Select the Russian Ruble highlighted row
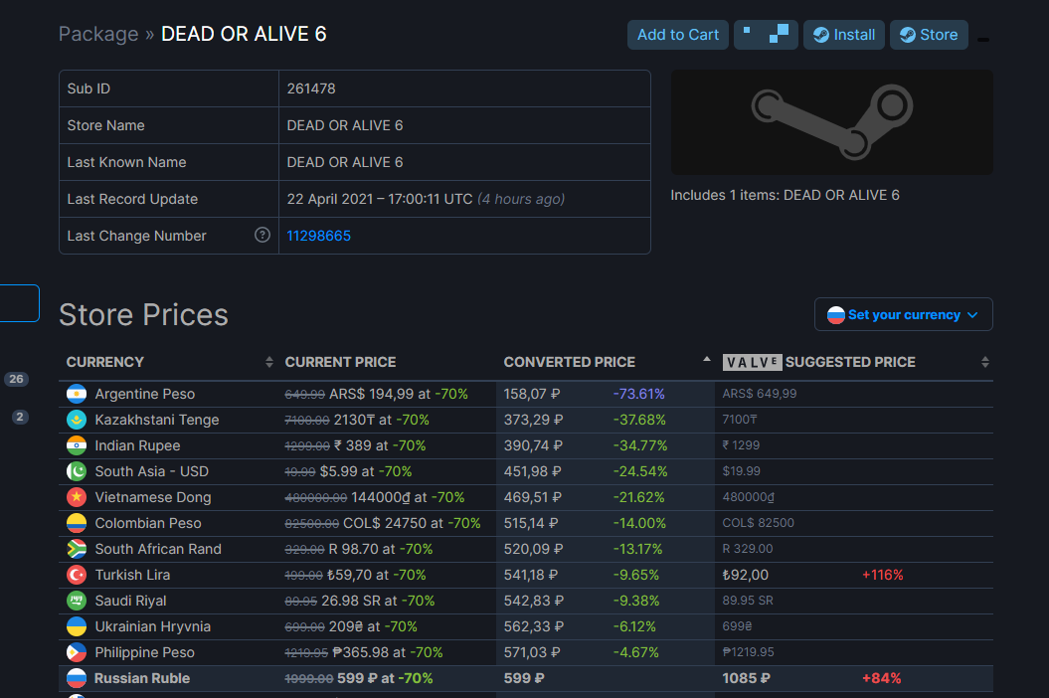 [526, 678]
